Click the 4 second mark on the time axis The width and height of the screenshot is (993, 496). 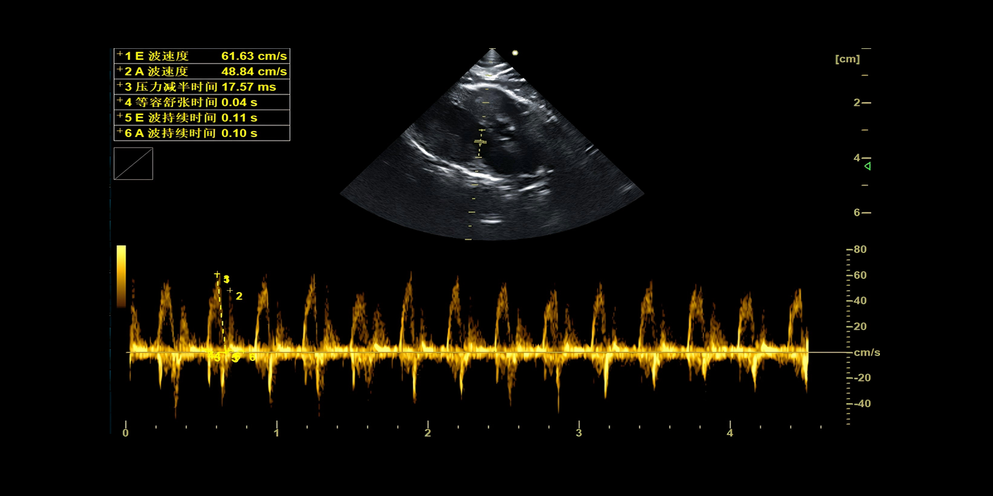tap(730, 433)
